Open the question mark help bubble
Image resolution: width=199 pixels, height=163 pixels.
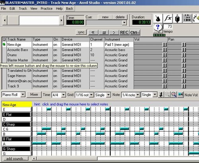click(x=158, y=28)
